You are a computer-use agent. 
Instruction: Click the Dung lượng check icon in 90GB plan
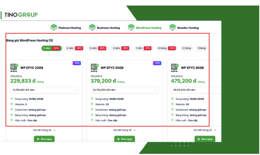pos(172,99)
